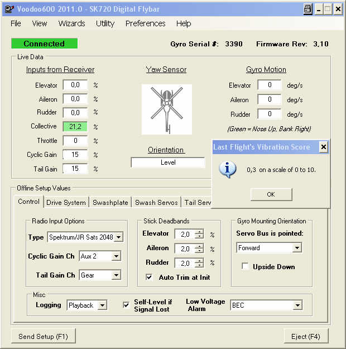Open the File menu

click(x=16, y=23)
